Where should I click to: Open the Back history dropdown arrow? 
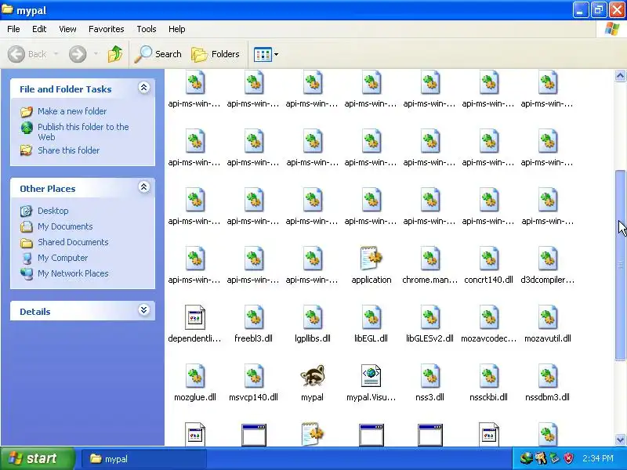pyautogui.click(x=56, y=54)
